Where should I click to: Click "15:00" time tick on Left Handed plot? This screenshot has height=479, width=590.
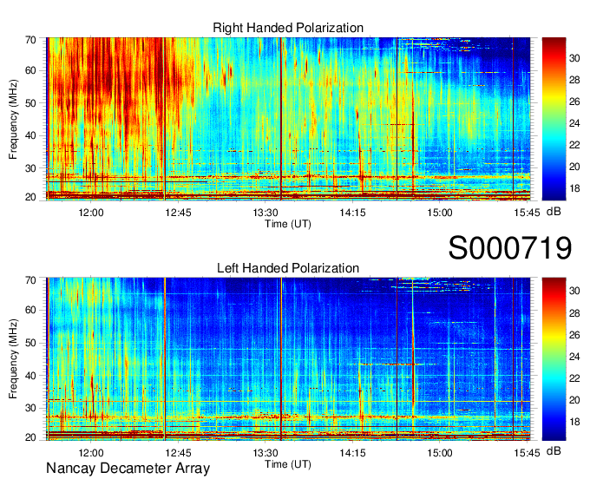pyautogui.click(x=440, y=453)
